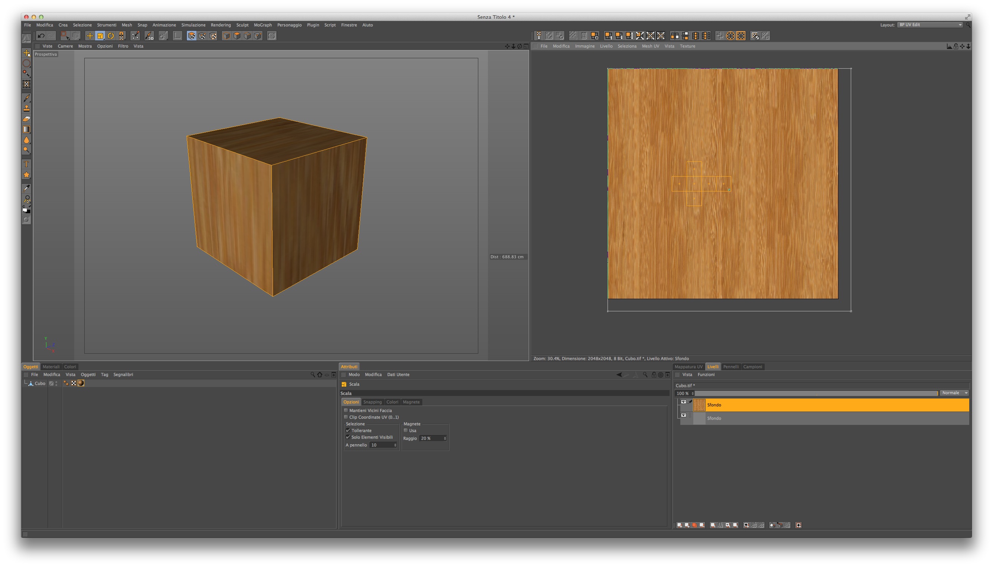This screenshot has height=567, width=993.
Task: Select the Clone Stamp tool
Action: (26, 108)
